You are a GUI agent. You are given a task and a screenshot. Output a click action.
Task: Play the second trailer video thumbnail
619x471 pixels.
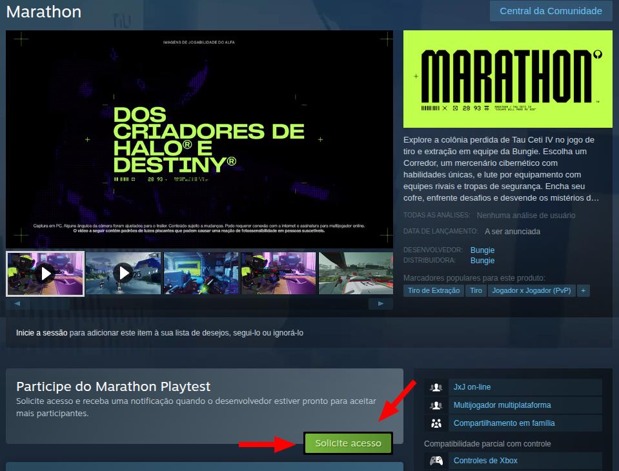[x=123, y=274]
